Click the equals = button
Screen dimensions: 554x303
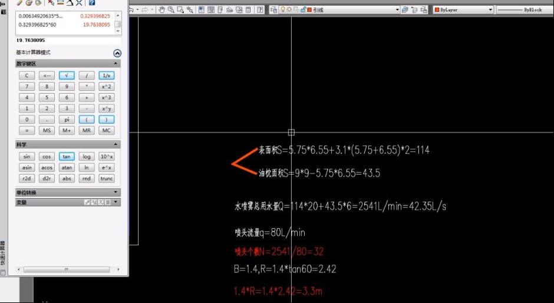(x=27, y=130)
